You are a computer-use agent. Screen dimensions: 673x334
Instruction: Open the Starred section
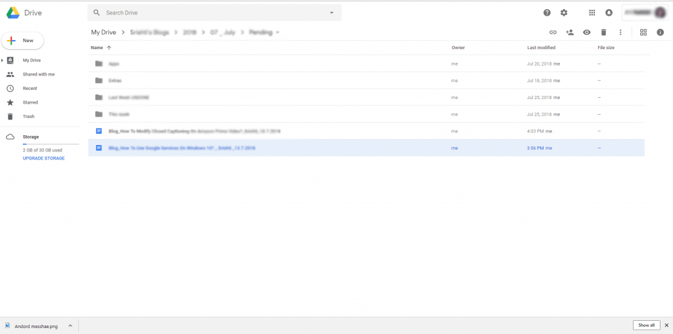tap(30, 102)
